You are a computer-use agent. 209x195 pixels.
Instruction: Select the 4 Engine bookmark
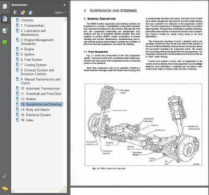27,49
